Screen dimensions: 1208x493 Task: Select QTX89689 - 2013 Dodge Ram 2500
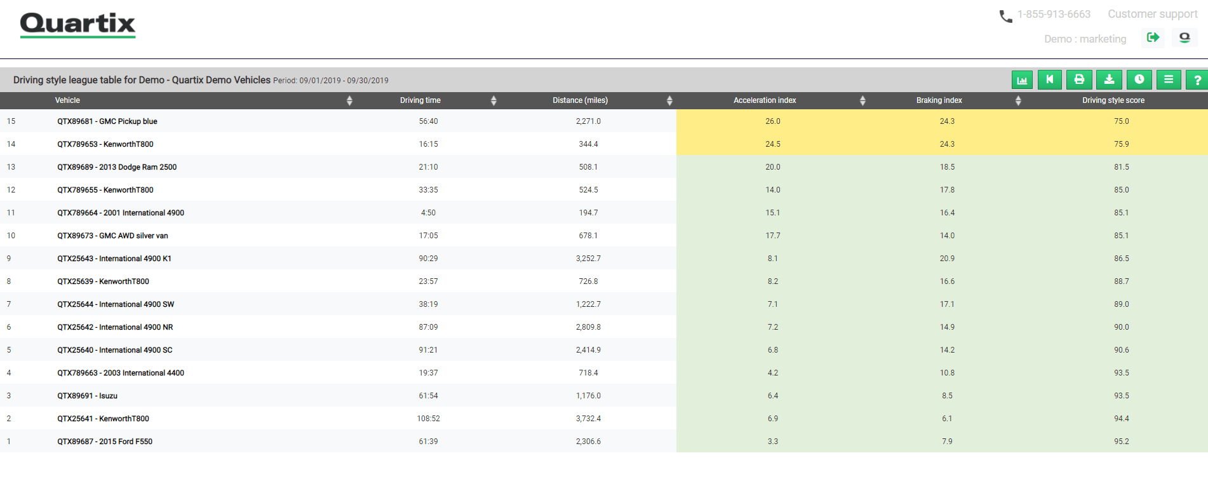pos(117,167)
